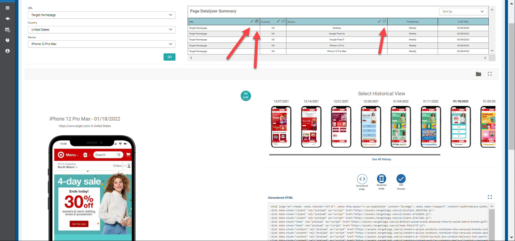Click North Miami store selector in preview

67,167
